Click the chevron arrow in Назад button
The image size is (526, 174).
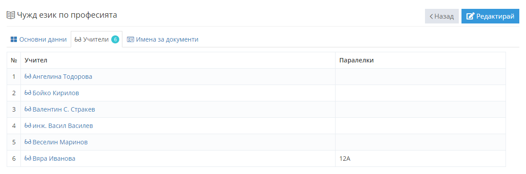(431, 16)
